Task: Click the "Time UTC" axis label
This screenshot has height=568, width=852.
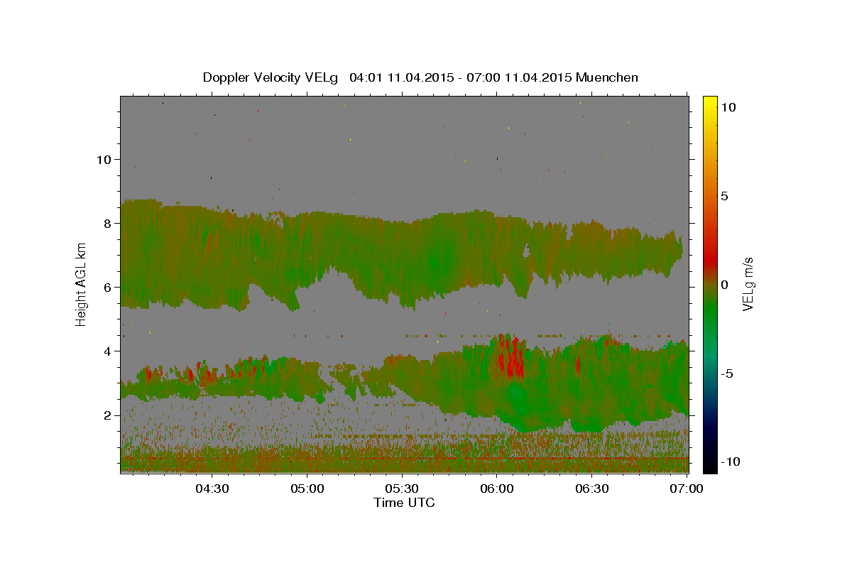Action: click(404, 503)
